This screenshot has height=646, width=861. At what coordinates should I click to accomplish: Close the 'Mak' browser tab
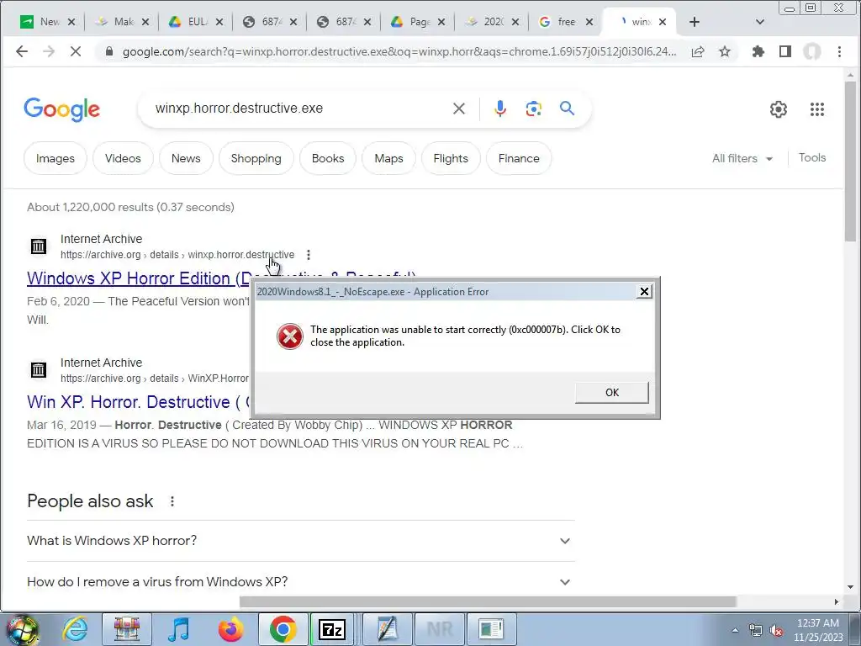(145, 22)
